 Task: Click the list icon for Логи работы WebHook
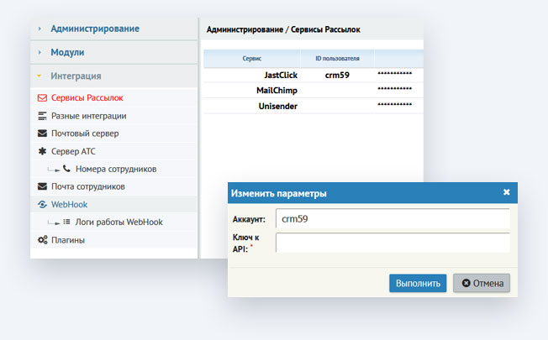pos(66,222)
